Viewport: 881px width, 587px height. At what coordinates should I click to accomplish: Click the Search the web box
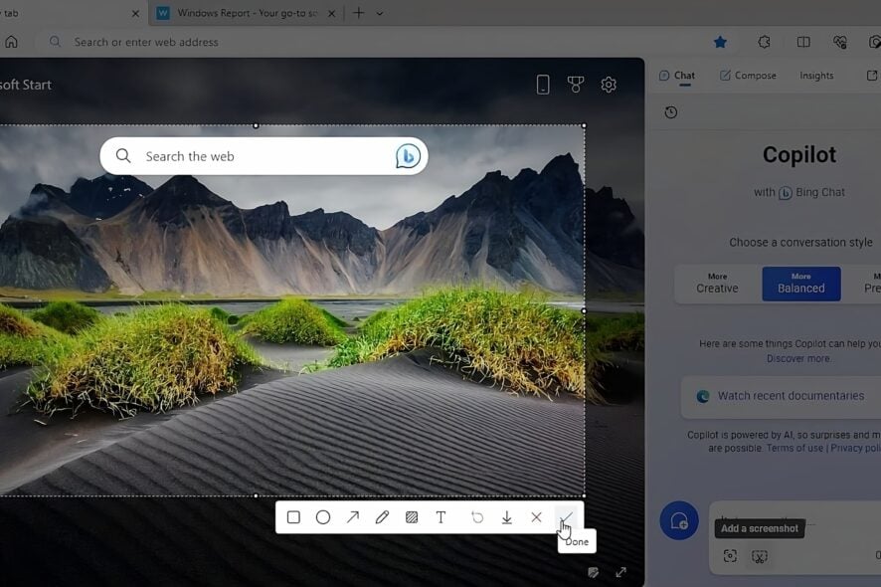(x=264, y=156)
